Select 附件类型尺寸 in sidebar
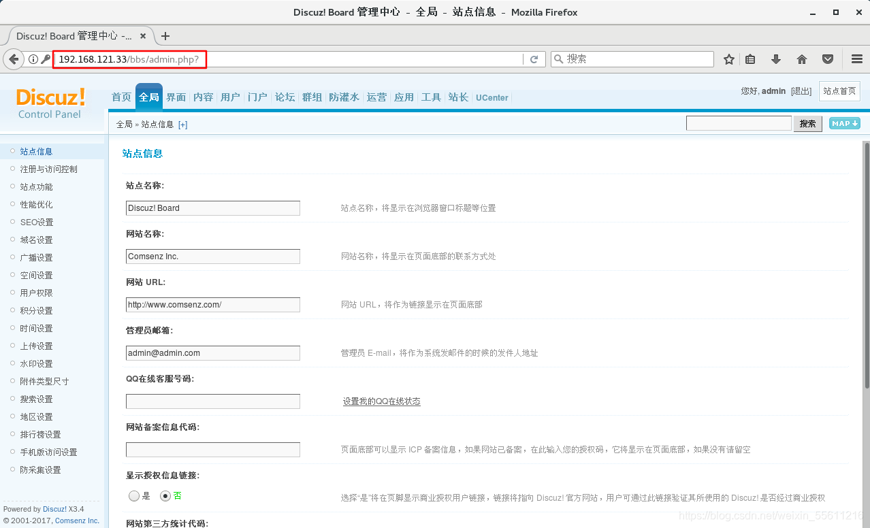 (x=45, y=382)
